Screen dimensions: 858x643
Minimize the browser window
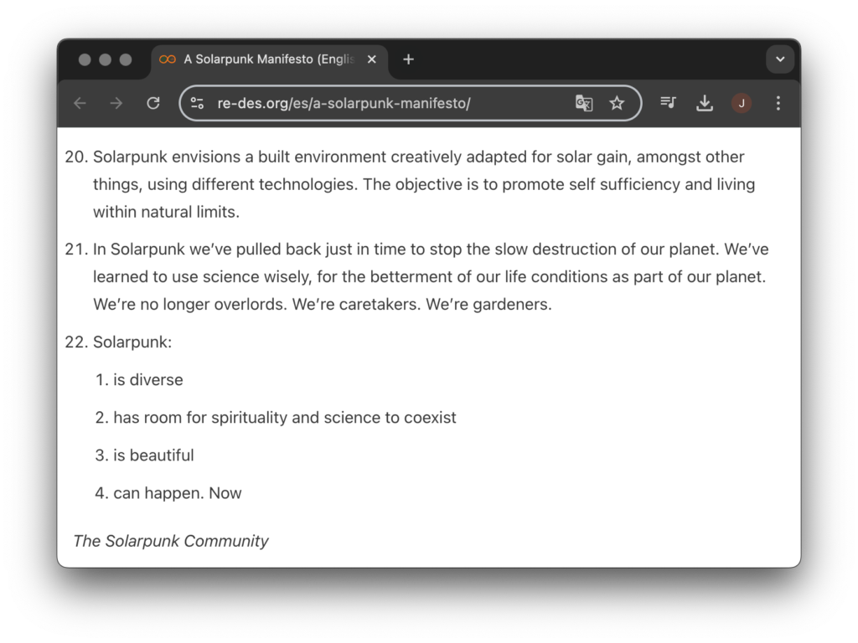[105, 59]
